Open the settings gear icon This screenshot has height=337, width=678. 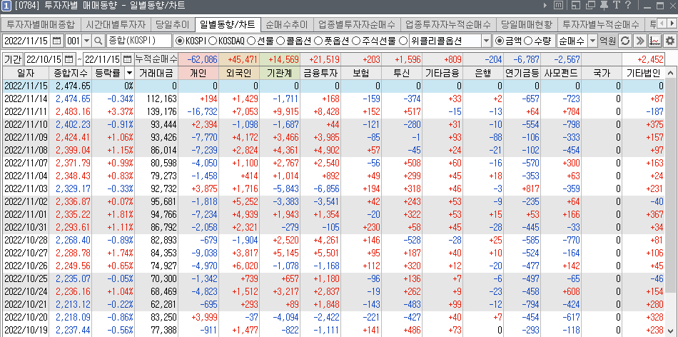[669, 41]
